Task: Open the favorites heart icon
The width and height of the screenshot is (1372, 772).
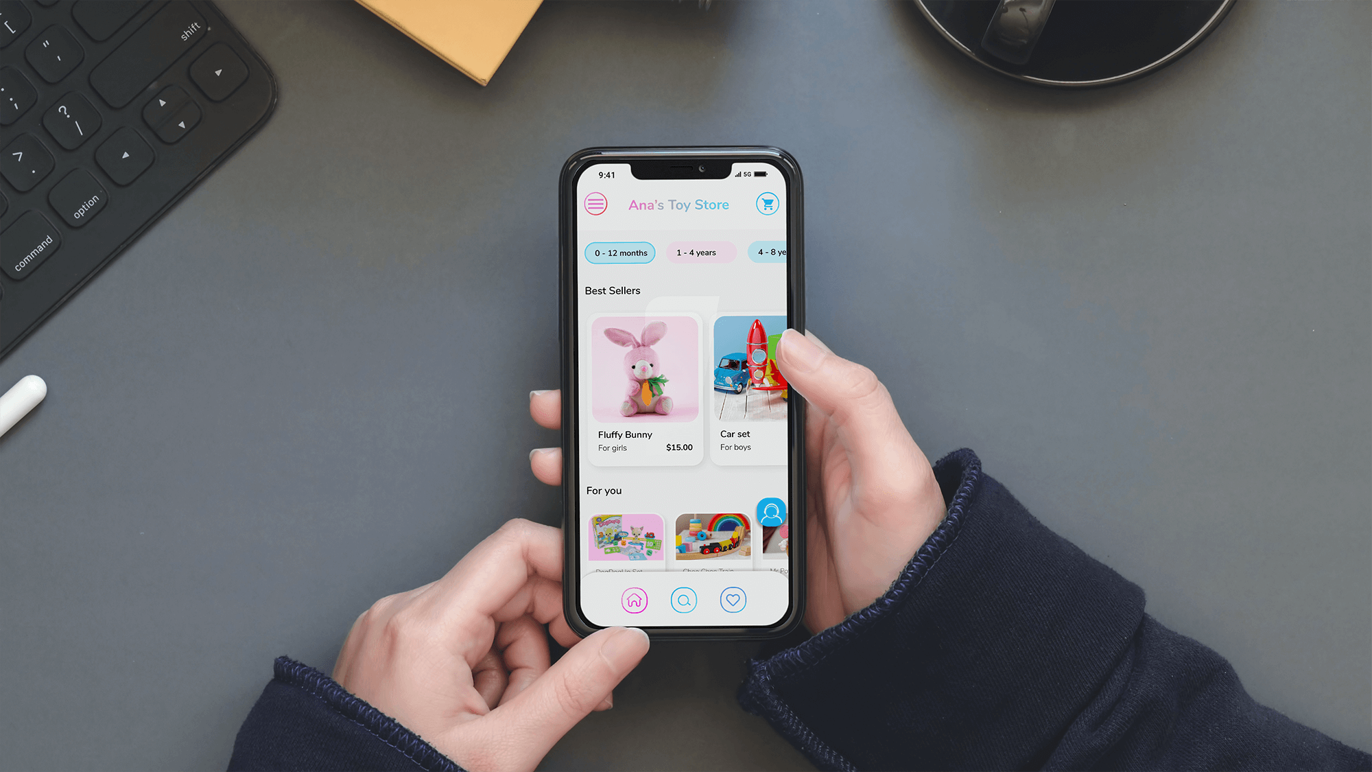Action: coord(733,600)
